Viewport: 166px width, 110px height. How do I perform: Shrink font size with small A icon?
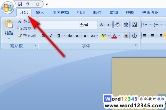[109, 25]
